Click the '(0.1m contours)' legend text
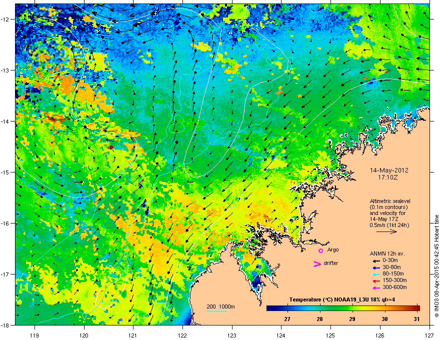 point(388,207)
